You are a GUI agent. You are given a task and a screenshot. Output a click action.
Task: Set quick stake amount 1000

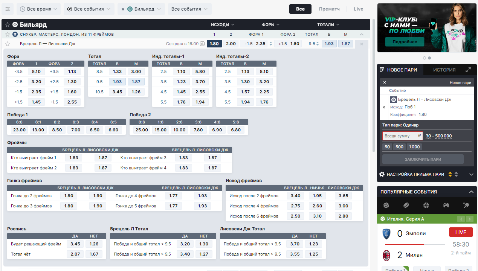pyautogui.click(x=414, y=147)
